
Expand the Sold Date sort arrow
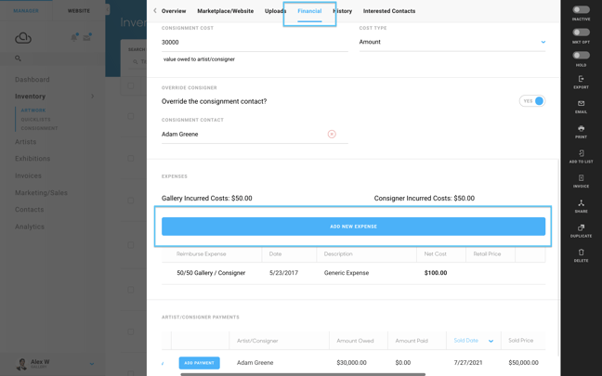(491, 341)
